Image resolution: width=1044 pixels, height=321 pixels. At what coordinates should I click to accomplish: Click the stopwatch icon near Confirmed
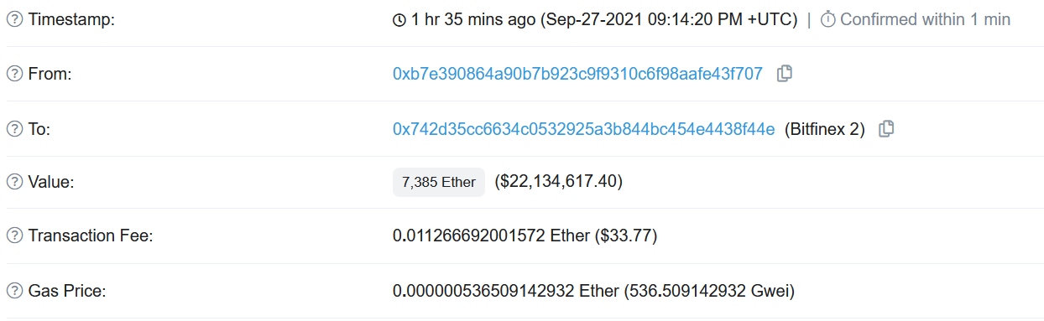click(x=827, y=19)
